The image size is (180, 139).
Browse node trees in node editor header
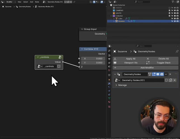(x=44, y=2)
